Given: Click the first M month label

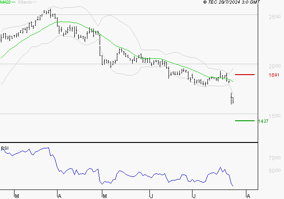Looking at the screenshot, I should click(x=17, y=196).
